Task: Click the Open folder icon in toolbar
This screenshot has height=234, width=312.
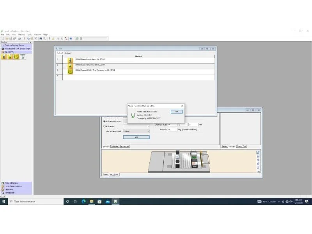Action: click(x=7, y=38)
